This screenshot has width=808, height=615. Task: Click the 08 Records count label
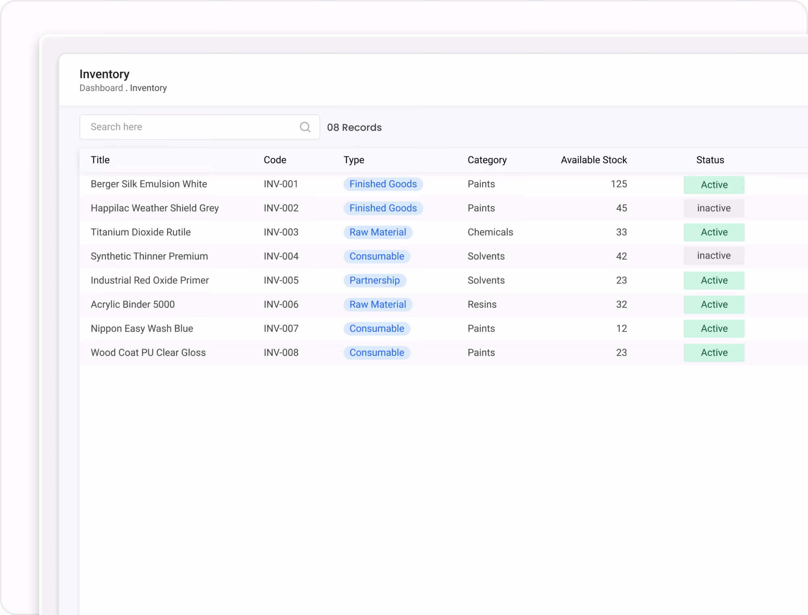pyautogui.click(x=354, y=127)
